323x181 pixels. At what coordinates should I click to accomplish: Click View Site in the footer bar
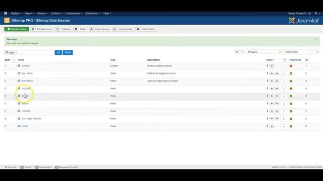click(x=11, y=167)
